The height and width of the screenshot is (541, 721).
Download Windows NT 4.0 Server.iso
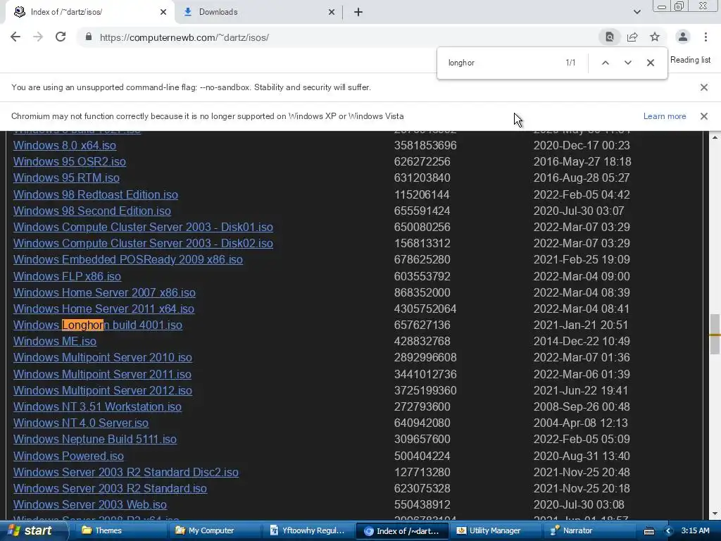pyautogui.click(x=81, y=423)
